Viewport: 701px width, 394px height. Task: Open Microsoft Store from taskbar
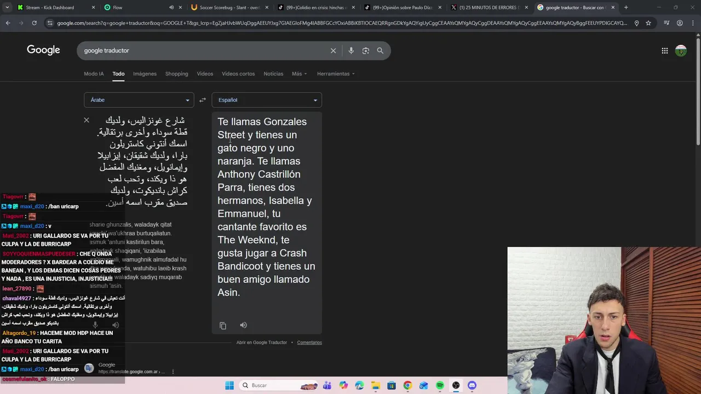[392, 385]
